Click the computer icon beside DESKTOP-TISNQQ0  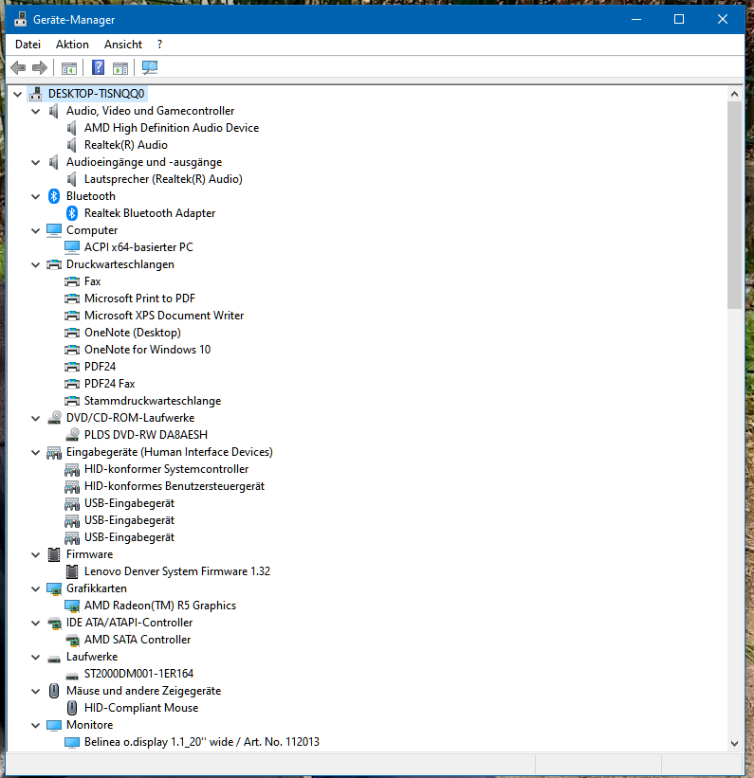click(36, 94)
